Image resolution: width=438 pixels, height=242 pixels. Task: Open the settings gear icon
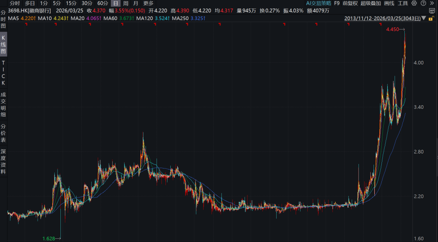414,3
